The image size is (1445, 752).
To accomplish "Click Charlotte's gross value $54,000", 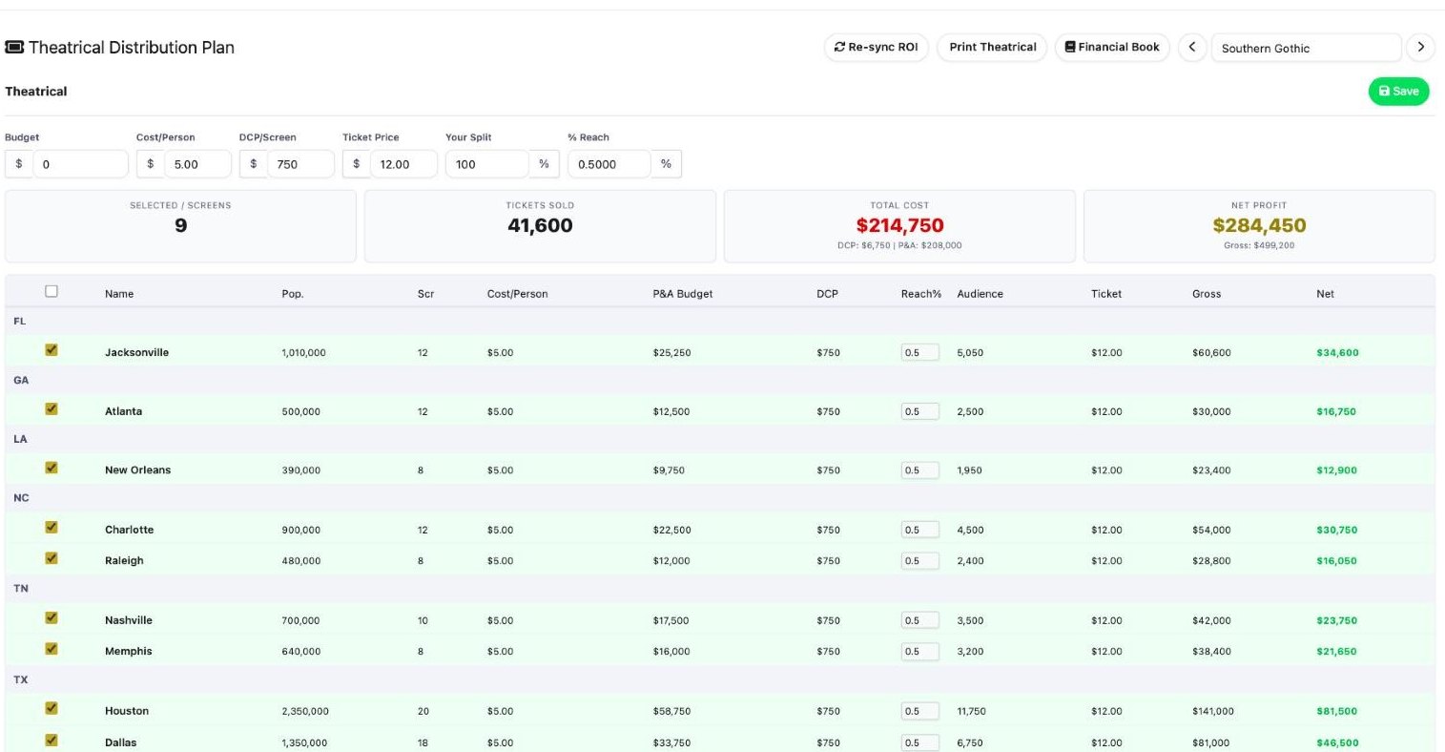I will (1211, 530).
